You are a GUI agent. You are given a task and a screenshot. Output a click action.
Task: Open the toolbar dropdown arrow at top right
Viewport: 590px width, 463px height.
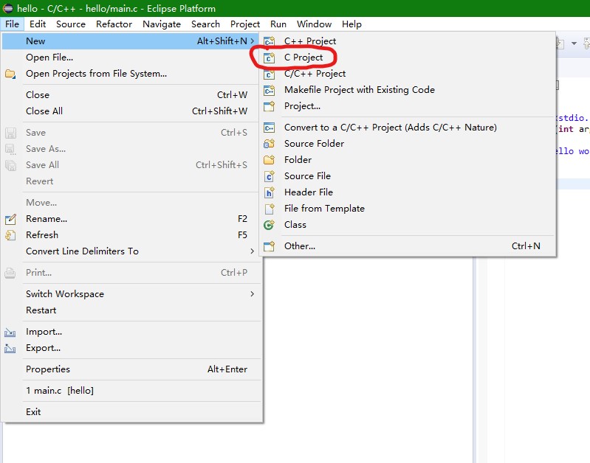[x=574, y=43]
